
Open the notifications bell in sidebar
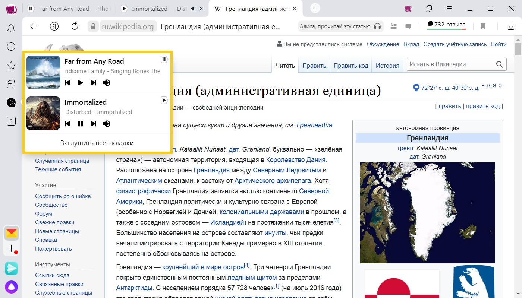click(11, 28)
